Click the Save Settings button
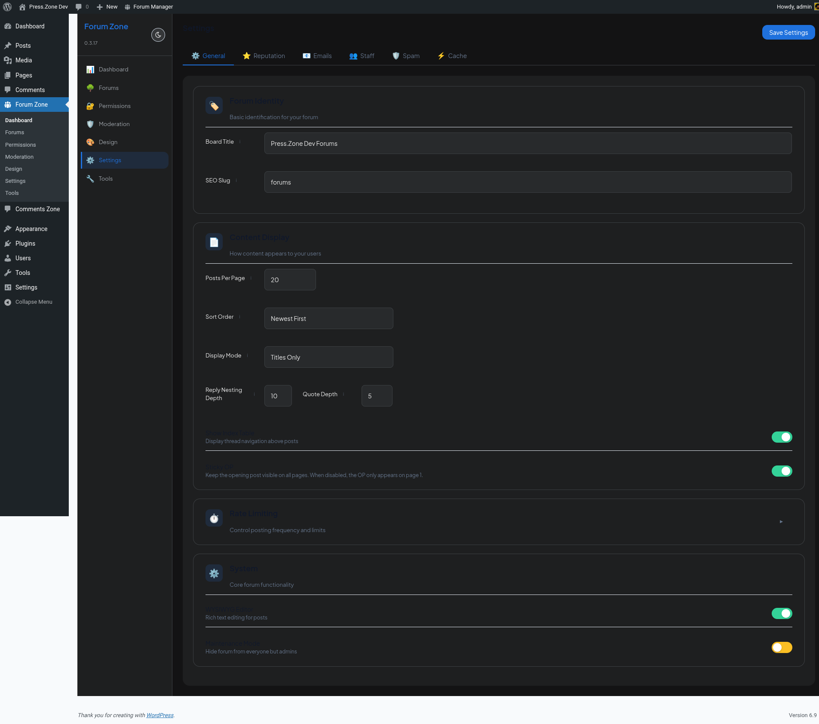Viewport: 819px width, 724px height. [x=788, y=32]
